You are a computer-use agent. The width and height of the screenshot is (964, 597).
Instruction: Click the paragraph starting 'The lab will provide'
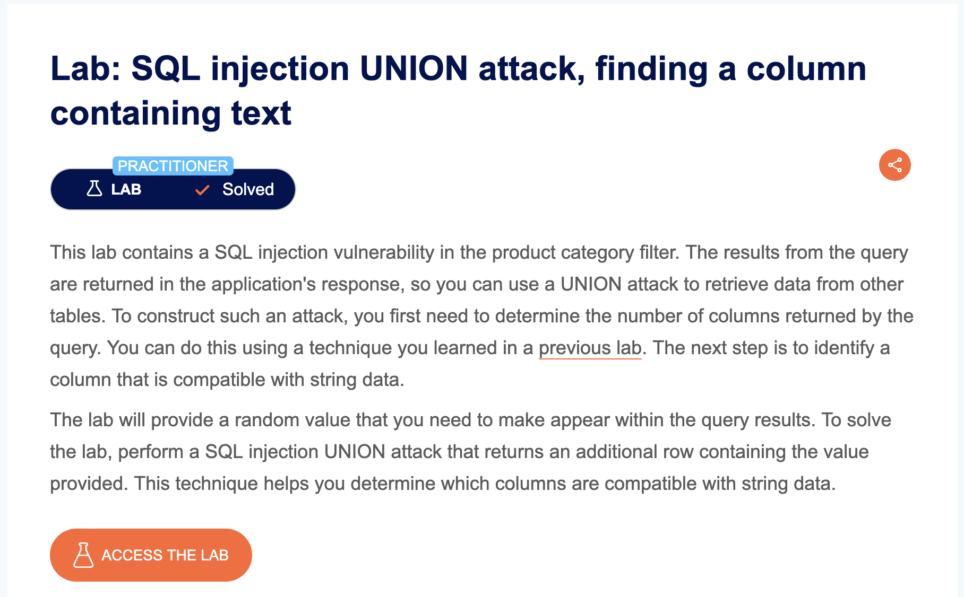(470, 452)
